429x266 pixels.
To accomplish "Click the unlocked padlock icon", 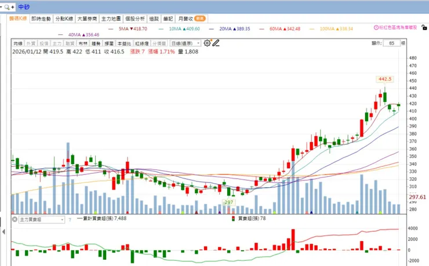I will [424, 27].
